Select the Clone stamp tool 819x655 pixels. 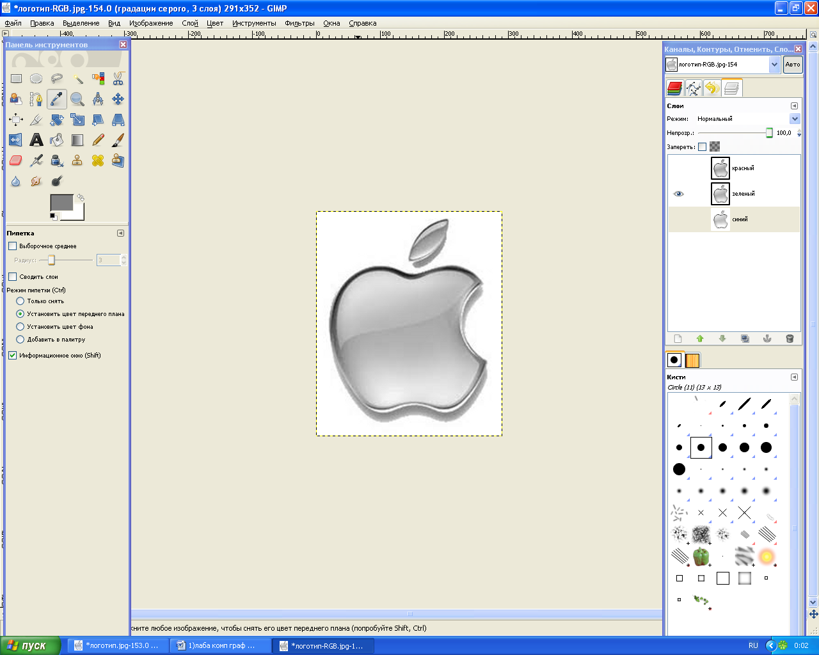pyautogui.click(x=77, y=161)
